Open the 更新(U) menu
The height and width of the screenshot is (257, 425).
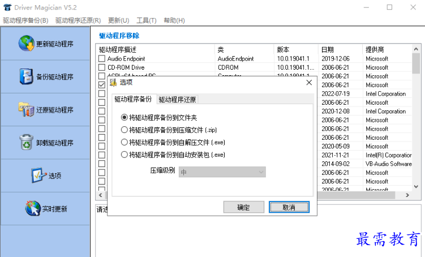click(x=118, y=20)
